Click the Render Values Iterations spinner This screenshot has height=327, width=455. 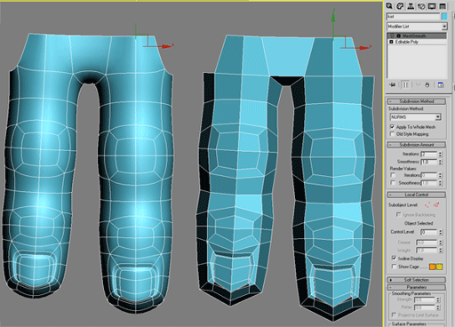pos(440,175)
